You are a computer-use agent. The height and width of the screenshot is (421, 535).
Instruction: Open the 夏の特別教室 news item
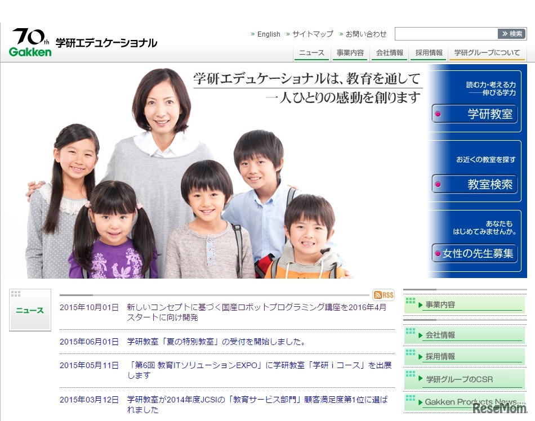[x=216, y=342]
